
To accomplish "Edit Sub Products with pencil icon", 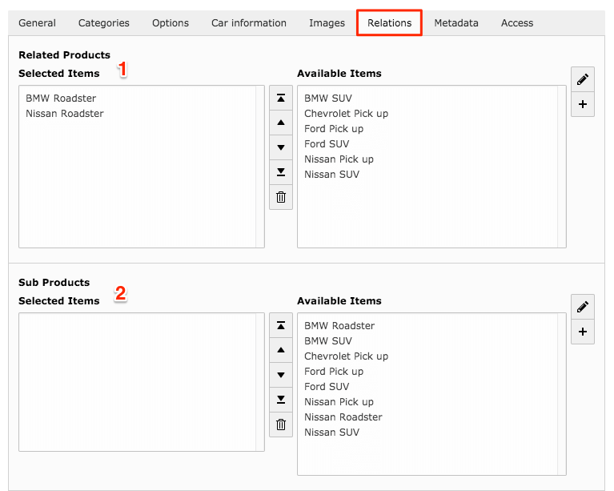I will pyautogui.click(x=583, y=307).
